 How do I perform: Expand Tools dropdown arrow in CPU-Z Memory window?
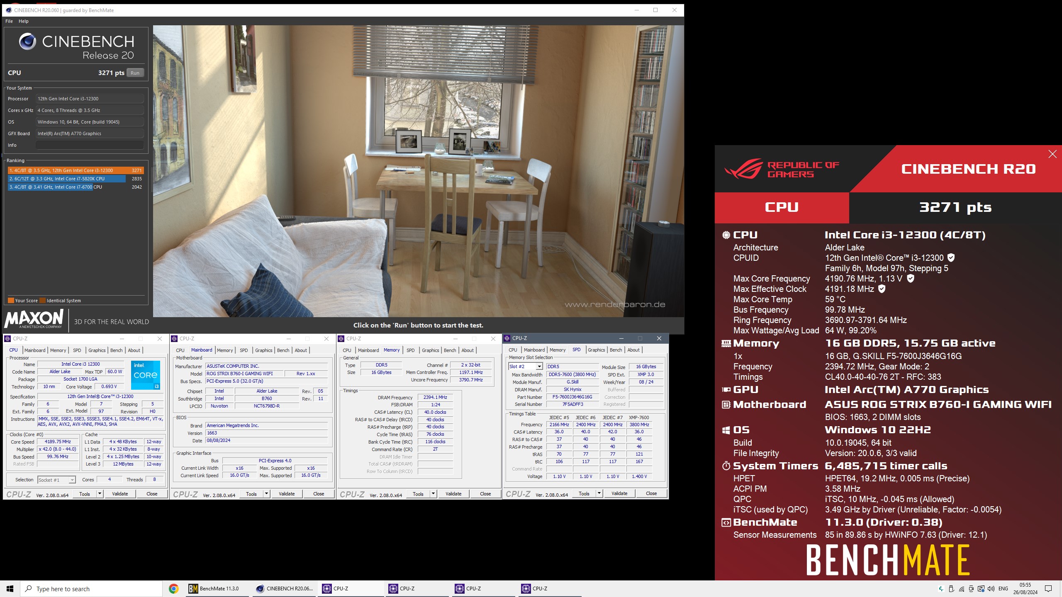point(433,494)
